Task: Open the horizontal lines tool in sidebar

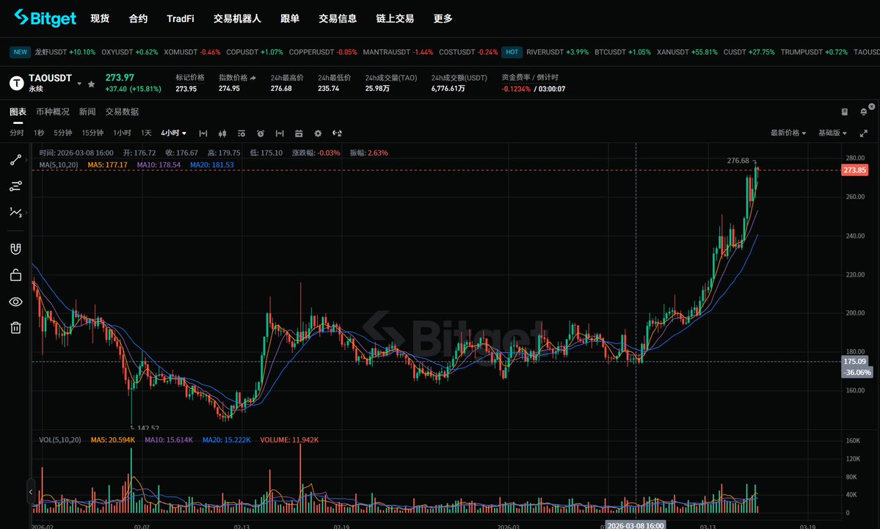Action: tap(15, 186)
